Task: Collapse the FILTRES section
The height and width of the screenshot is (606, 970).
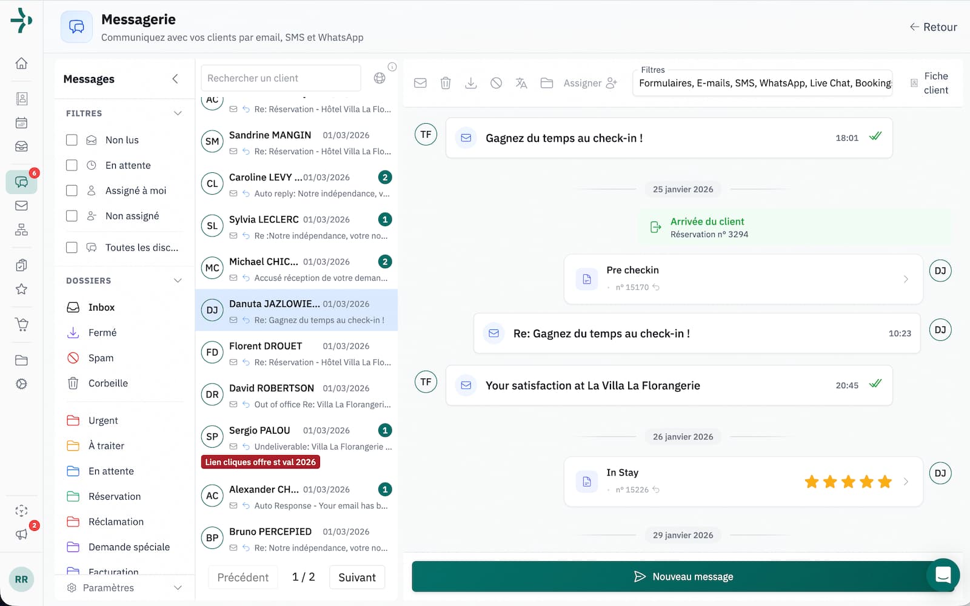Action: click(x=178, y=113)
